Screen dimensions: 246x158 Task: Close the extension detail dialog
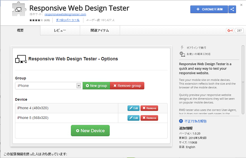point(241,5)
